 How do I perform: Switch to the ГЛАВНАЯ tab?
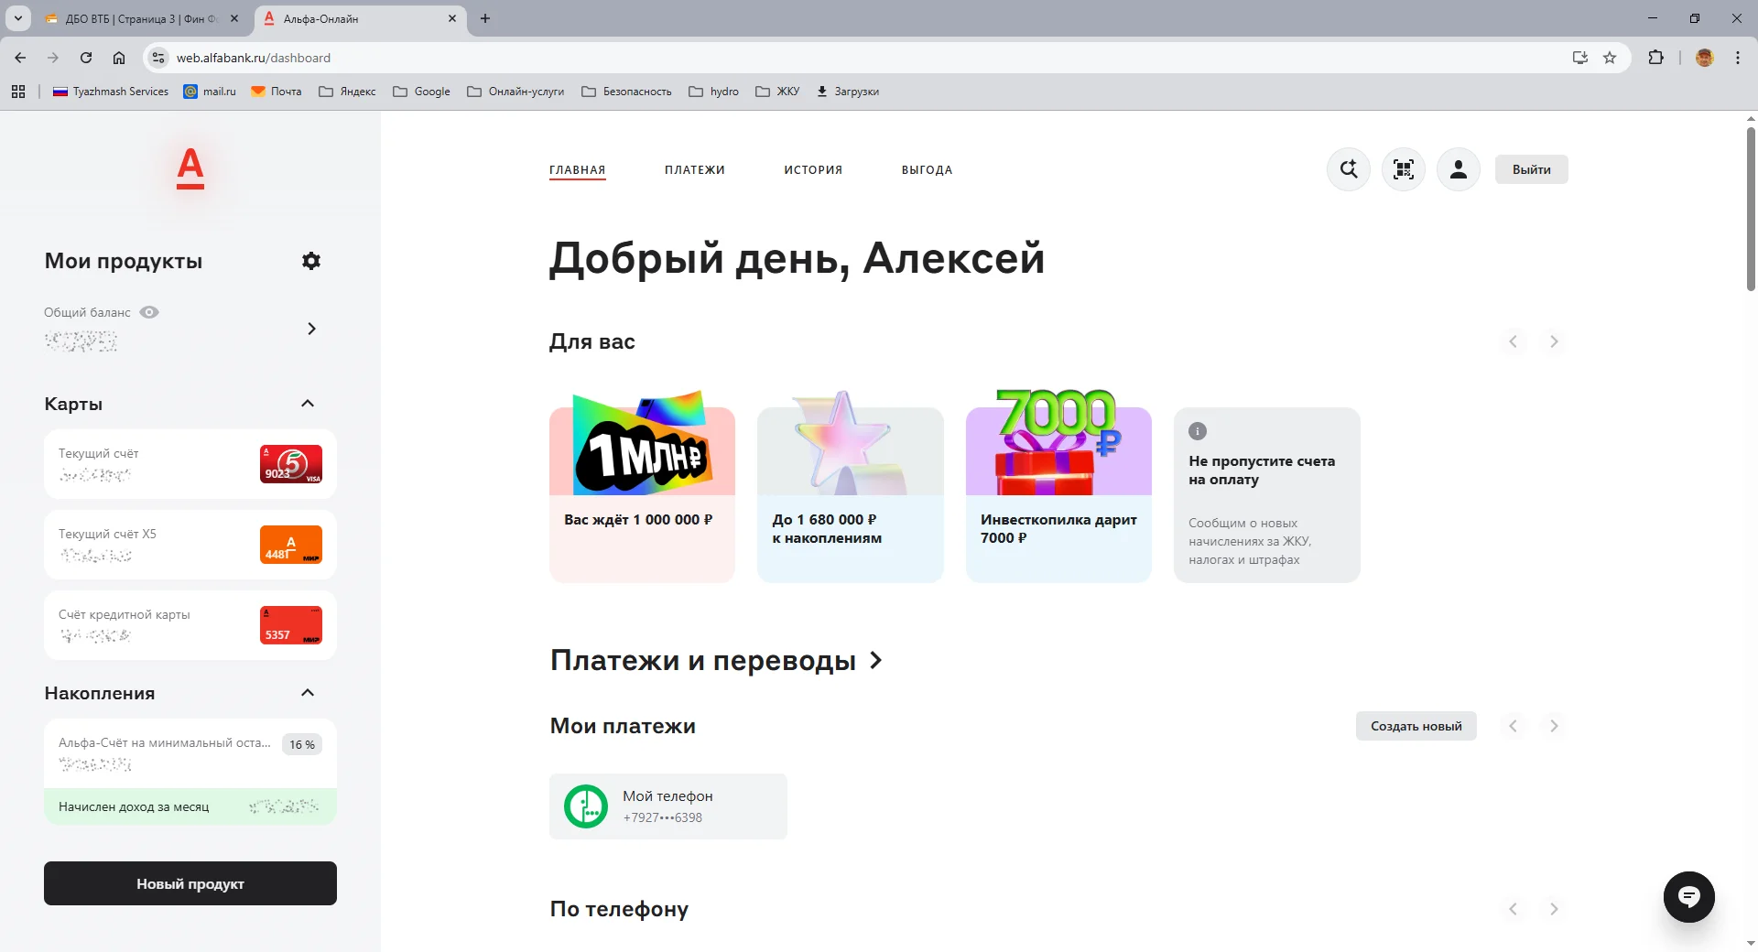pos(577,170)
